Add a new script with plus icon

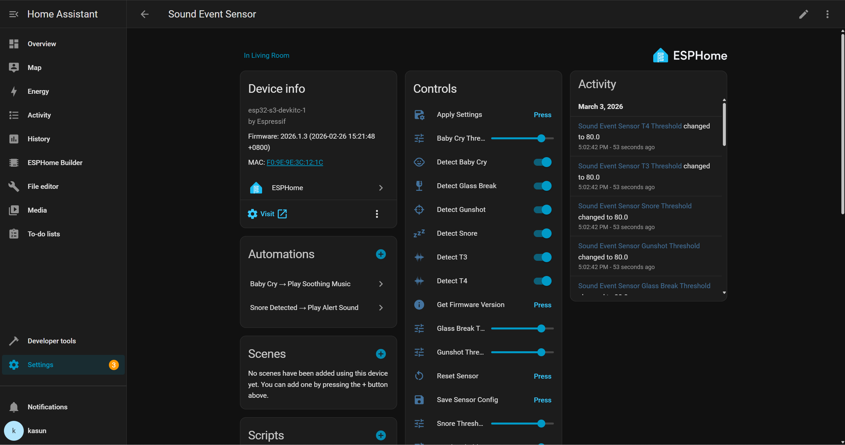(381, 435)
